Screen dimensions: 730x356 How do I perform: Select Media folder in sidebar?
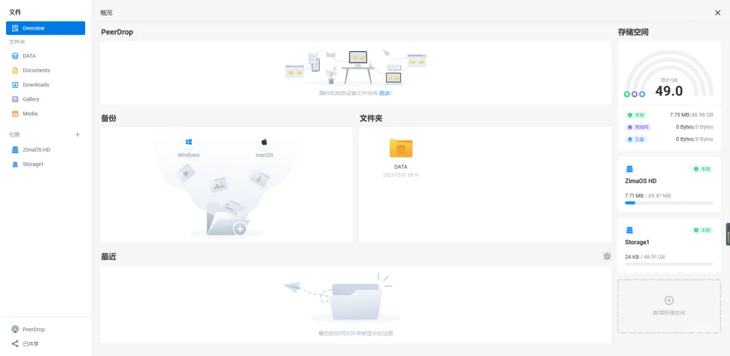click(30, 113)
